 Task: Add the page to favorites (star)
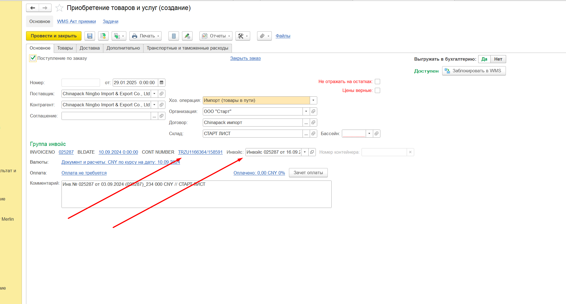click(x=59, y=8)
